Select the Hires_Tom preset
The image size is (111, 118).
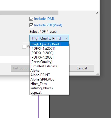(x=49, y=84)
